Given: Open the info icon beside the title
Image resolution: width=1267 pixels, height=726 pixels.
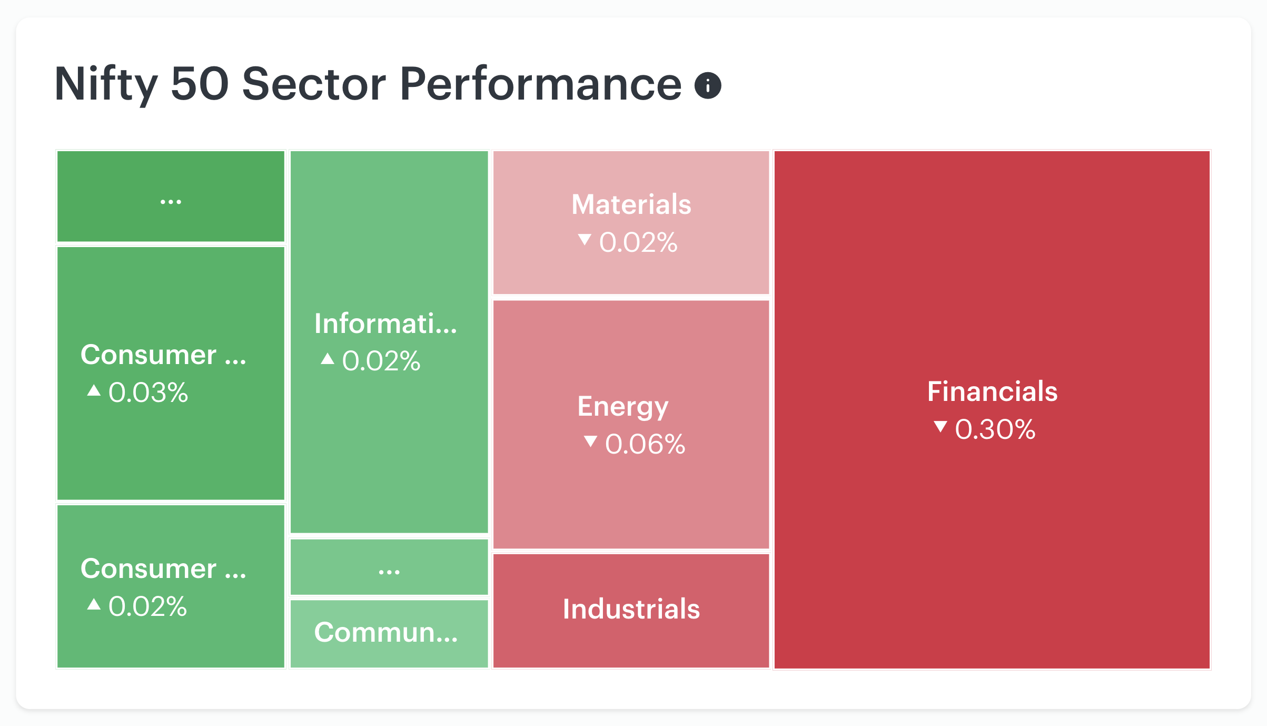Looking at the screenshot, I should (x=707, y=85).
